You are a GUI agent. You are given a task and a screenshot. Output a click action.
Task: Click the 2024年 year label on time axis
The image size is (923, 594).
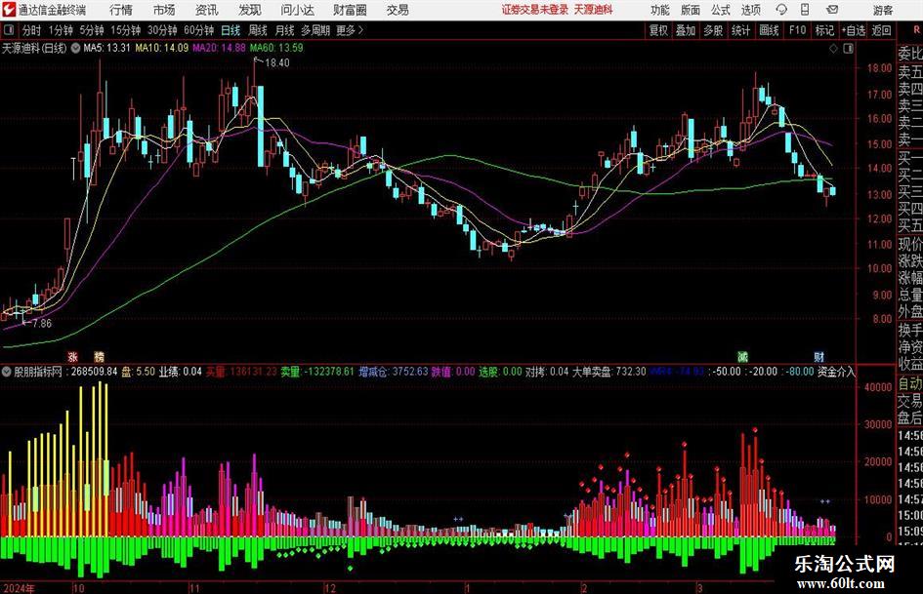(19, 588)
